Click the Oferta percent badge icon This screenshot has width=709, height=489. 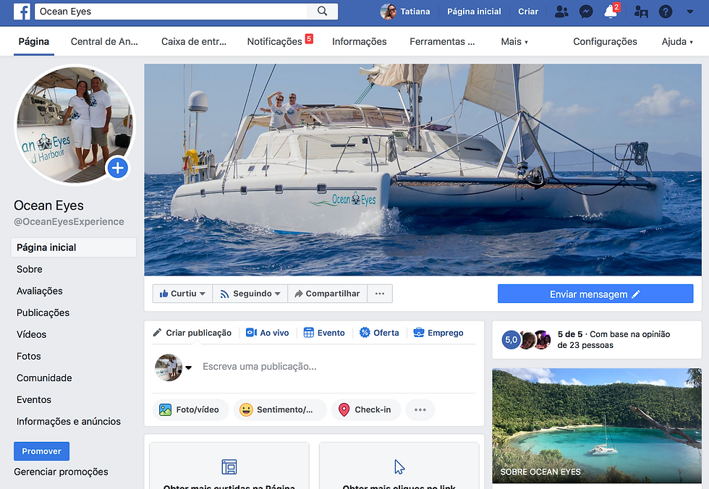point(365,333)
